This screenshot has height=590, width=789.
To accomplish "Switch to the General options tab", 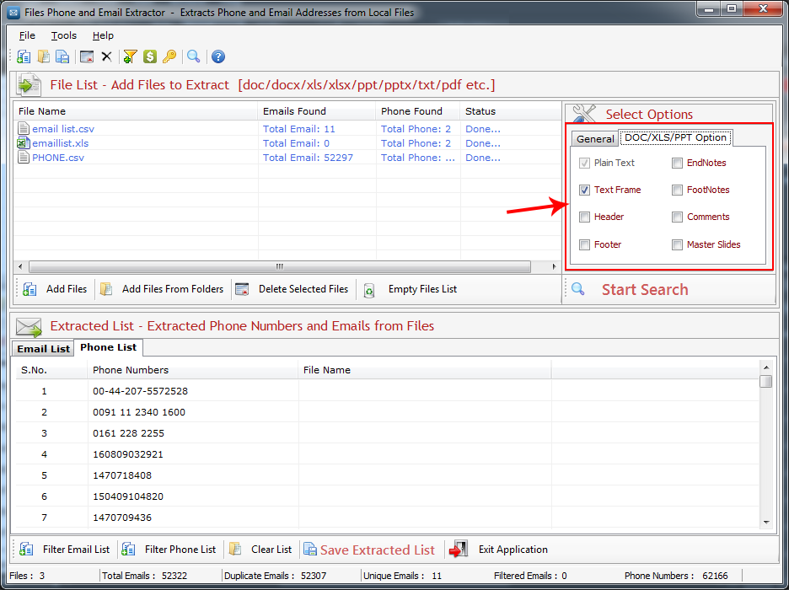I will (595, 139).
